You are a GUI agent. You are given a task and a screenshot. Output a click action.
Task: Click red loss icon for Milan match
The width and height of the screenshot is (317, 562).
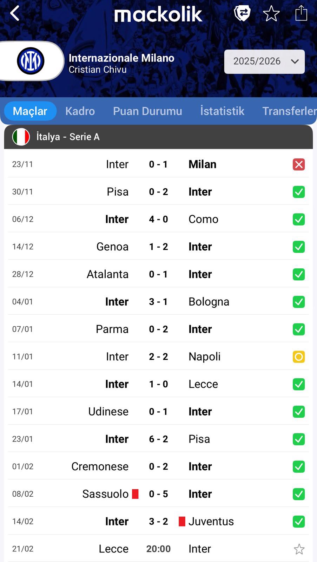(x=299, y=164)
